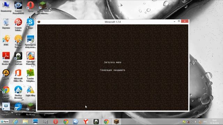Click the gray settings icon in taskbar
Screen dimensions: 223x125
(x=45, y=122)
